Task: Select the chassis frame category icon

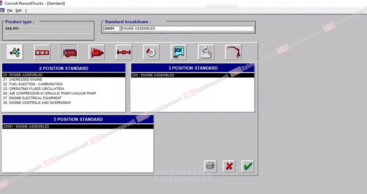Action: click(42, 52)
